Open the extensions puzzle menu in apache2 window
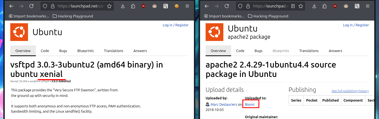 tap(324, 6)
